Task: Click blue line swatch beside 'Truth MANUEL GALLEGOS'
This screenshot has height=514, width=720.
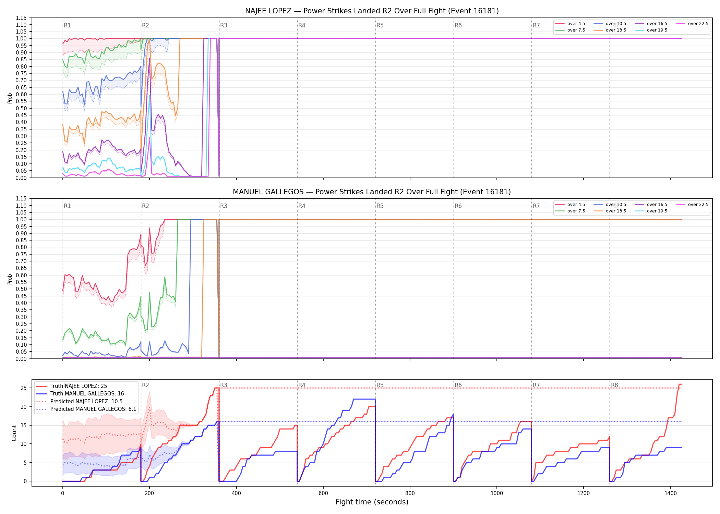Action: tap(41, 394)
